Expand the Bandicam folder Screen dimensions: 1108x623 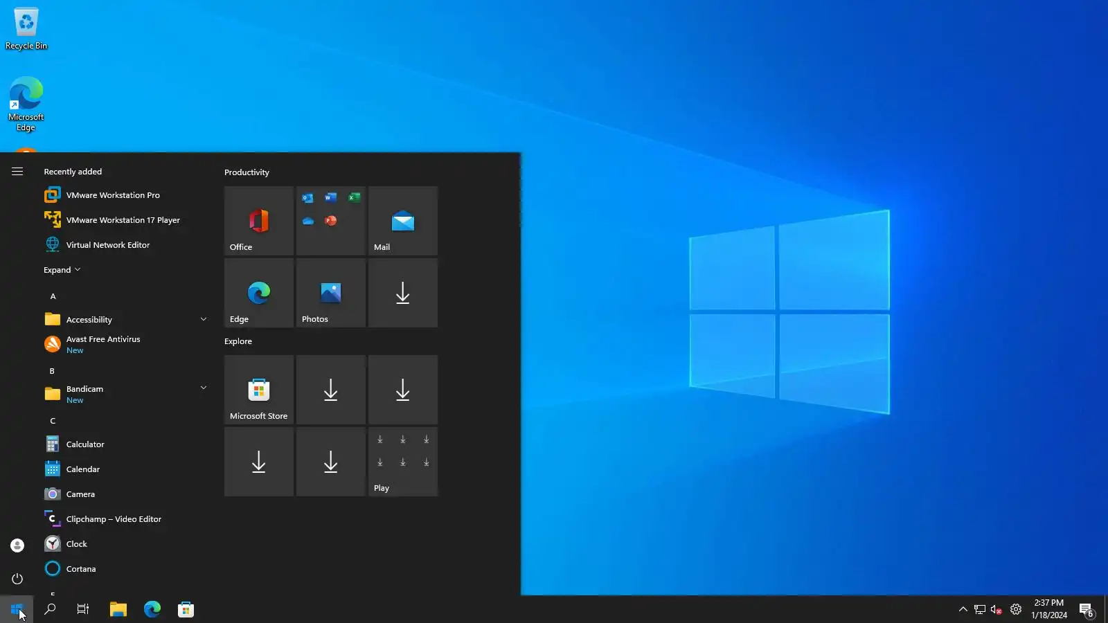[125, 394]
